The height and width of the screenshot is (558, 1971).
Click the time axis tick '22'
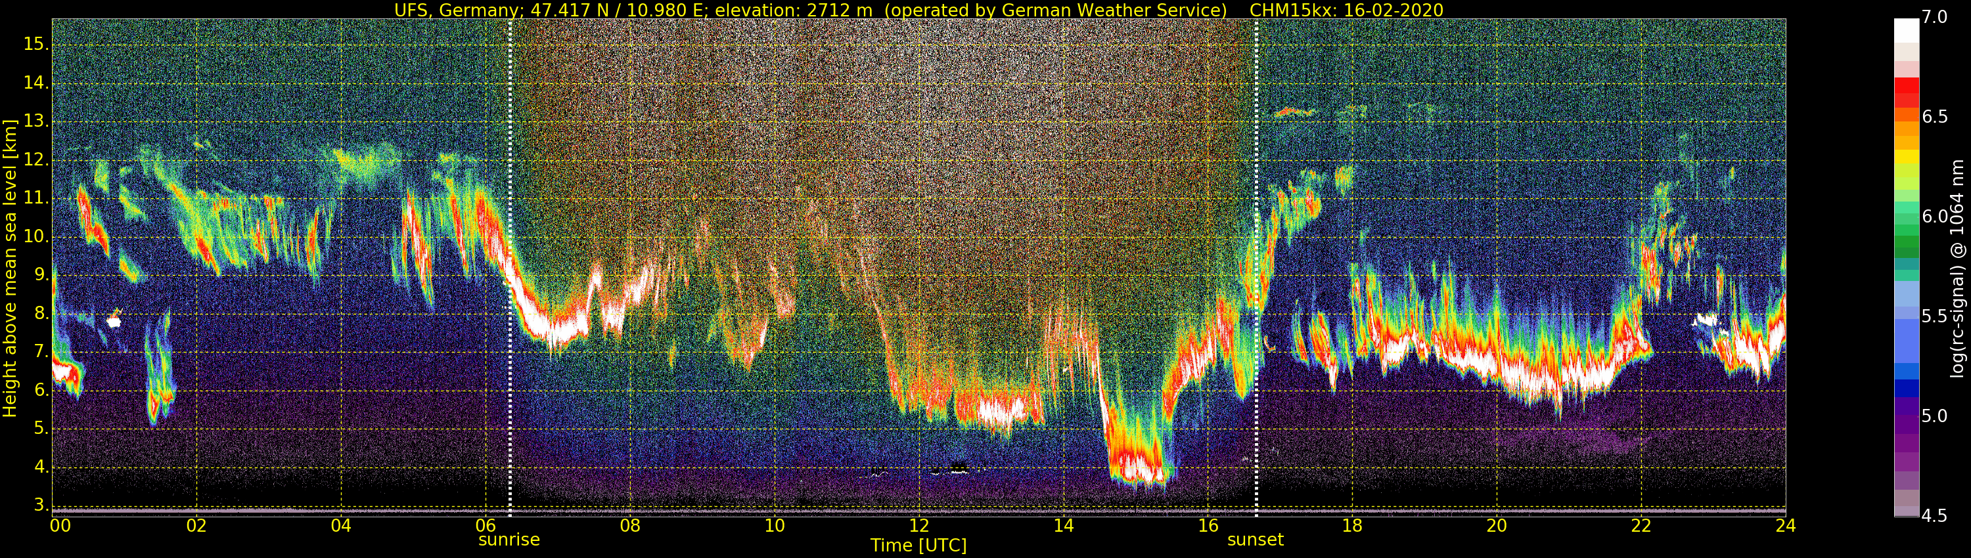tap(1641, 526)
